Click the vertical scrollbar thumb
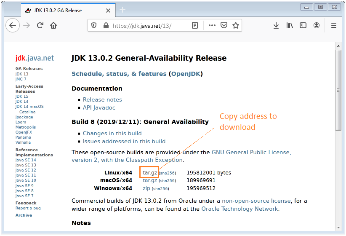The image size is (346, 236). (x=338, y=90)
